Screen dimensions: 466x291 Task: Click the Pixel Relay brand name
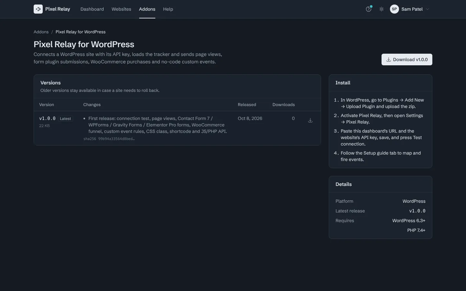[x=58, y=9]
